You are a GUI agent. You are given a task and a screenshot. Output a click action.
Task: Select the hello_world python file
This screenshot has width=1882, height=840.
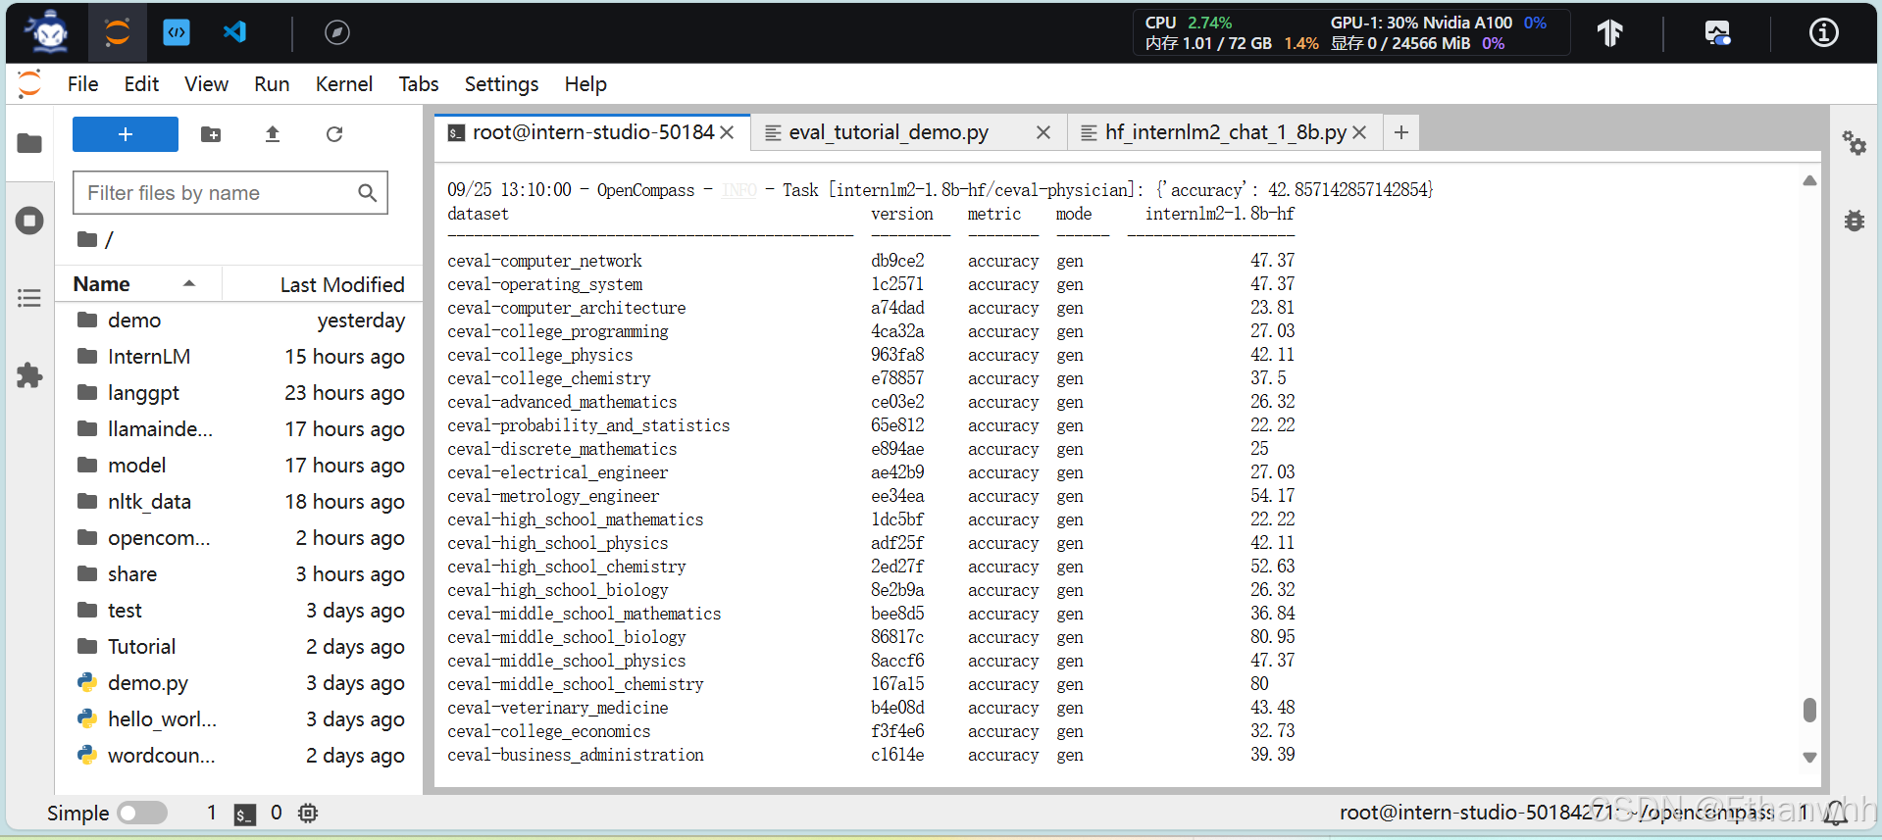(239, 719)
